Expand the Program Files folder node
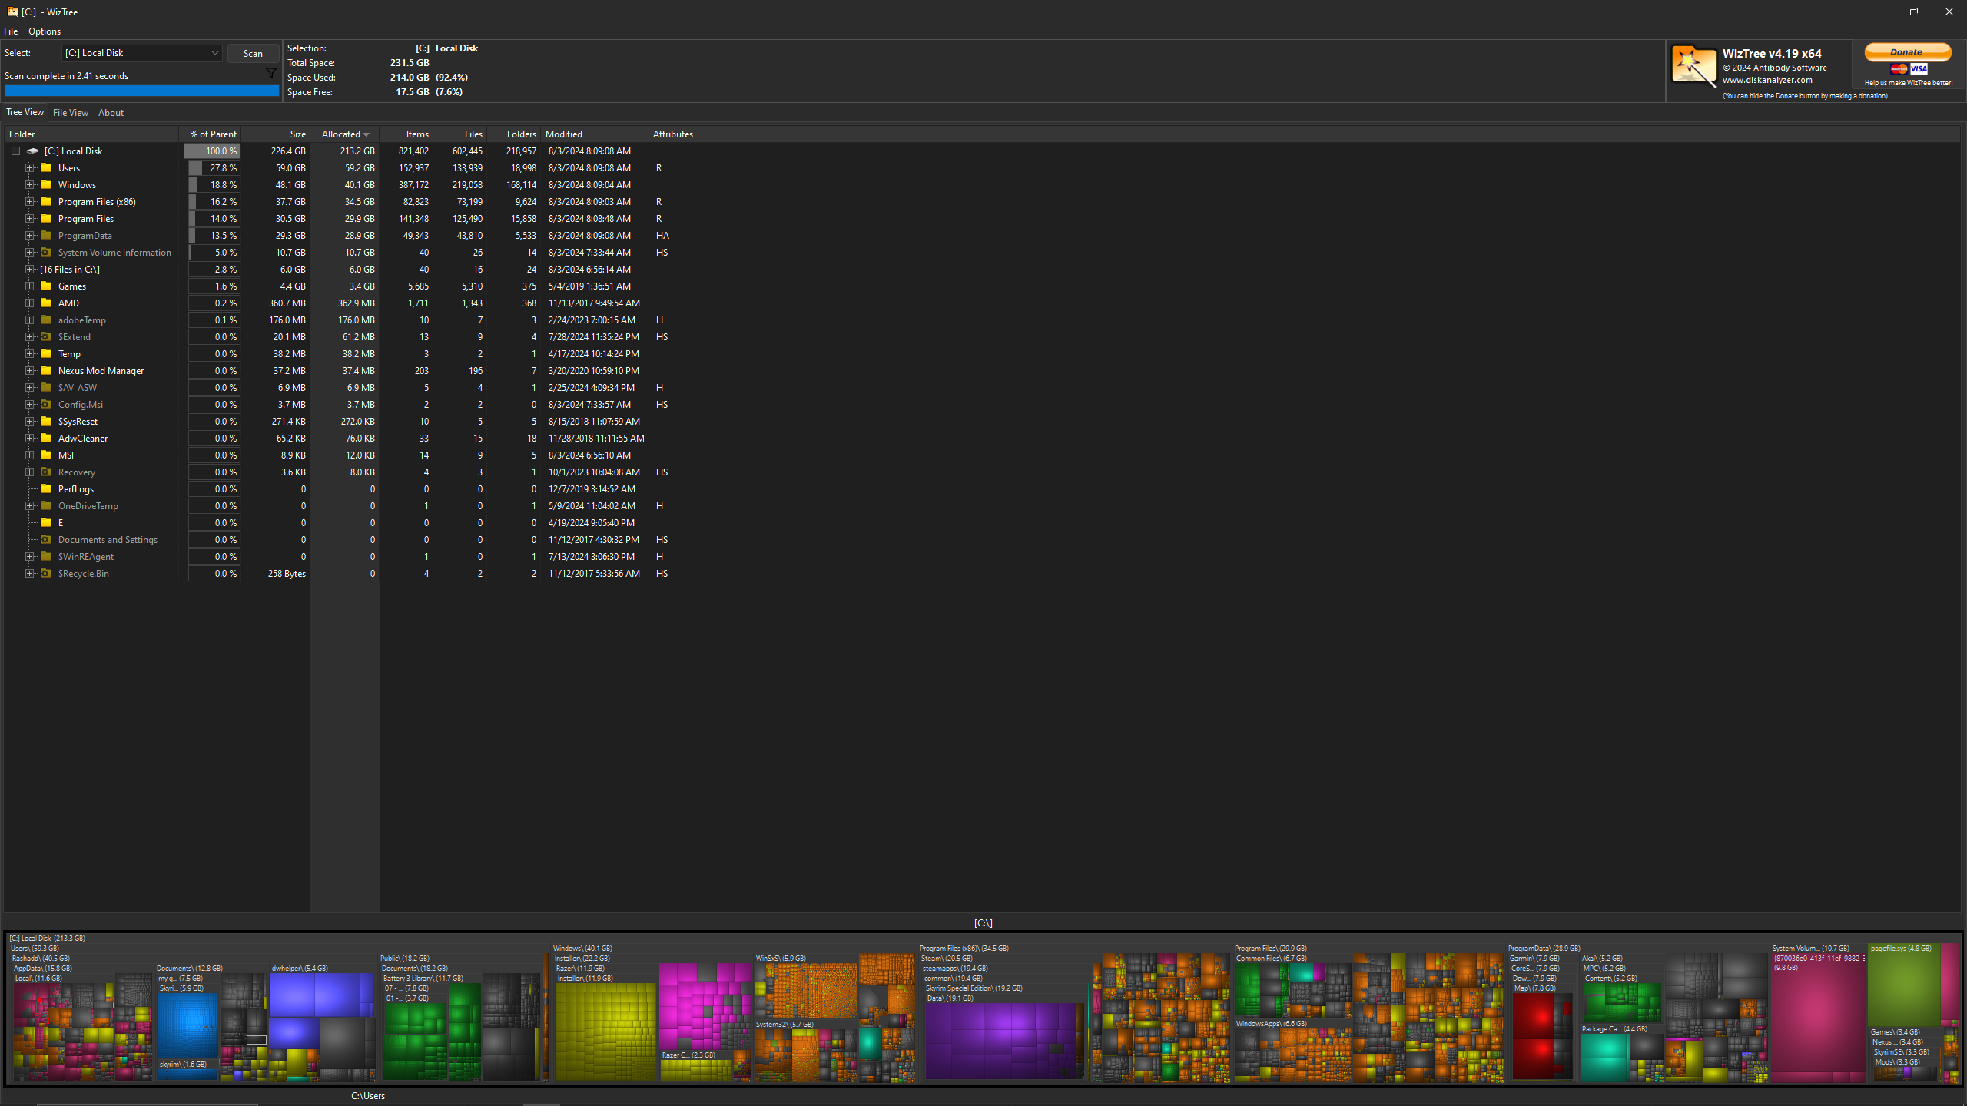The width and height of the screenshot is (1967, 1106). [x=29, y=218]
